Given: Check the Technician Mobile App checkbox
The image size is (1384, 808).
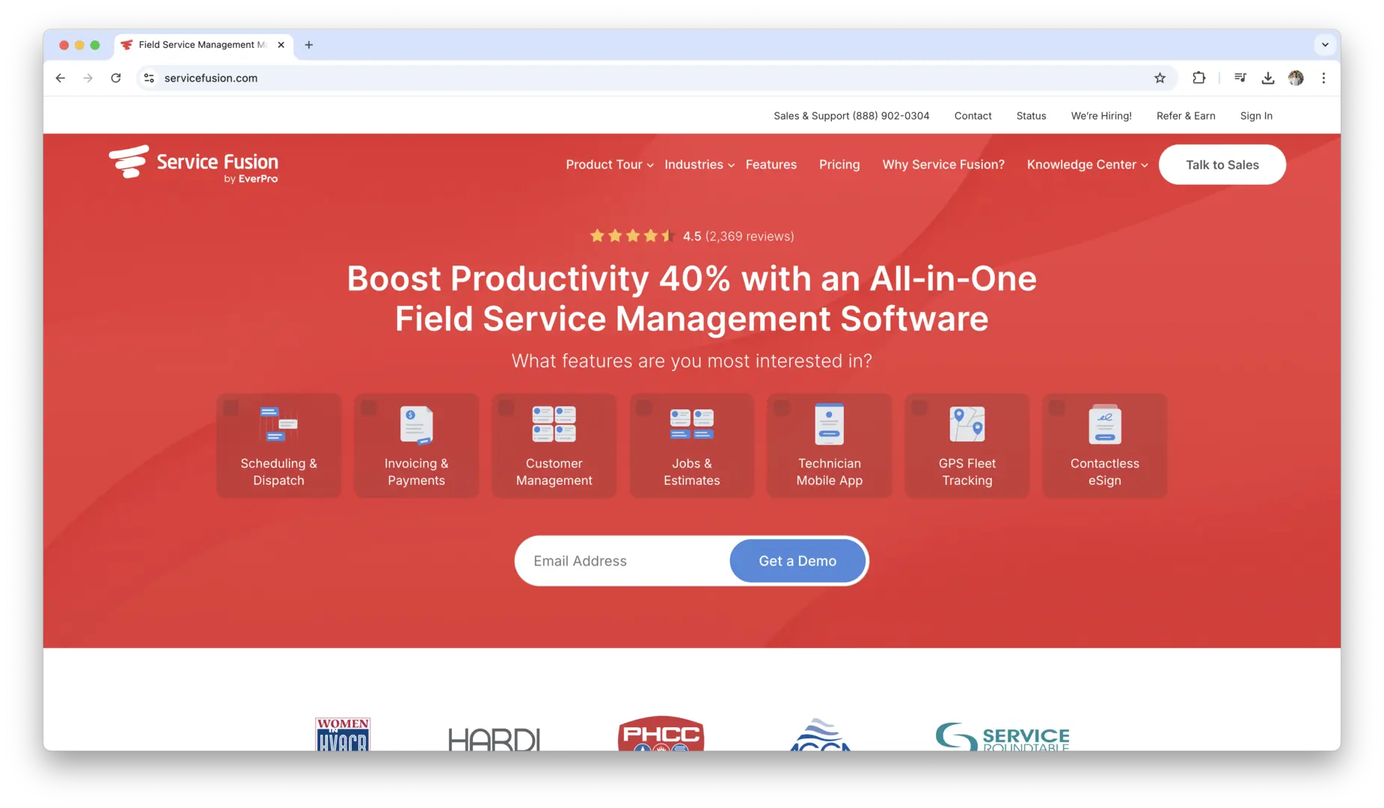Looking at the screenshot, I should tap(782, 408).
